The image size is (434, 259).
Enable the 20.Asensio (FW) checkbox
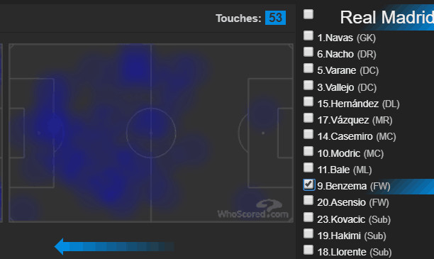pyautogui.click(x=308, y=200)
